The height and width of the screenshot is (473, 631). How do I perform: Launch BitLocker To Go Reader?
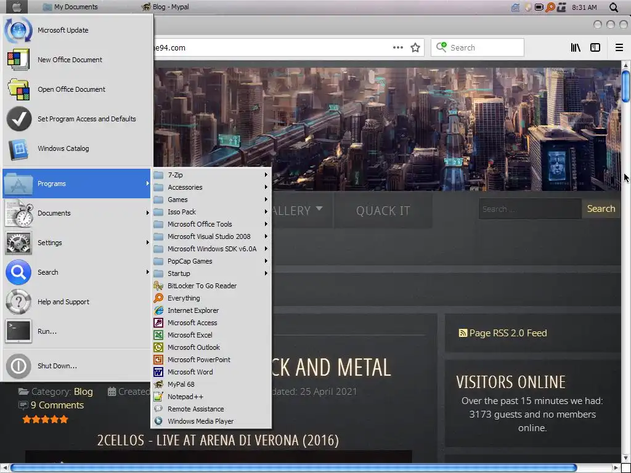tap(211, 286)
